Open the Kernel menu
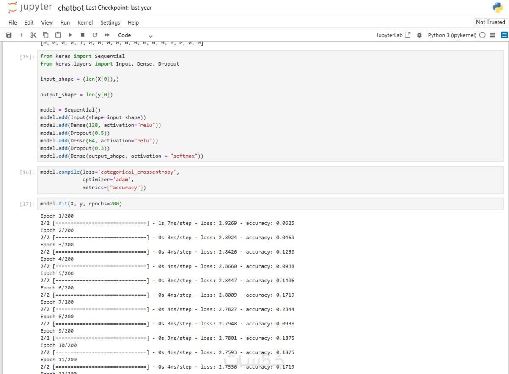509x374 pixels. click(85, 22)
